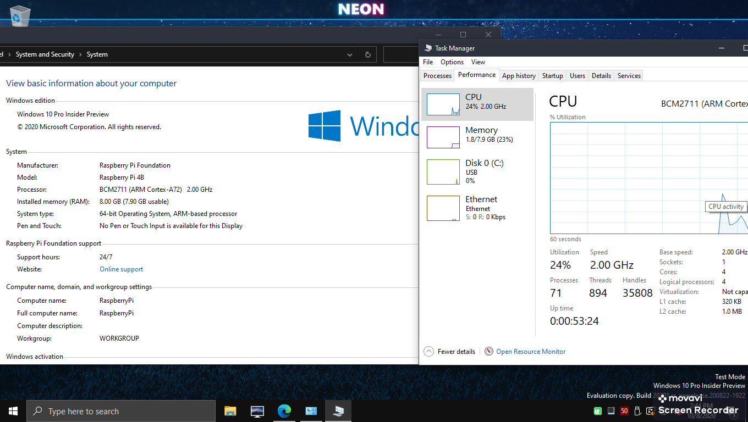
Task: Open the View menu in Task Manager
Action: [479, 62]
